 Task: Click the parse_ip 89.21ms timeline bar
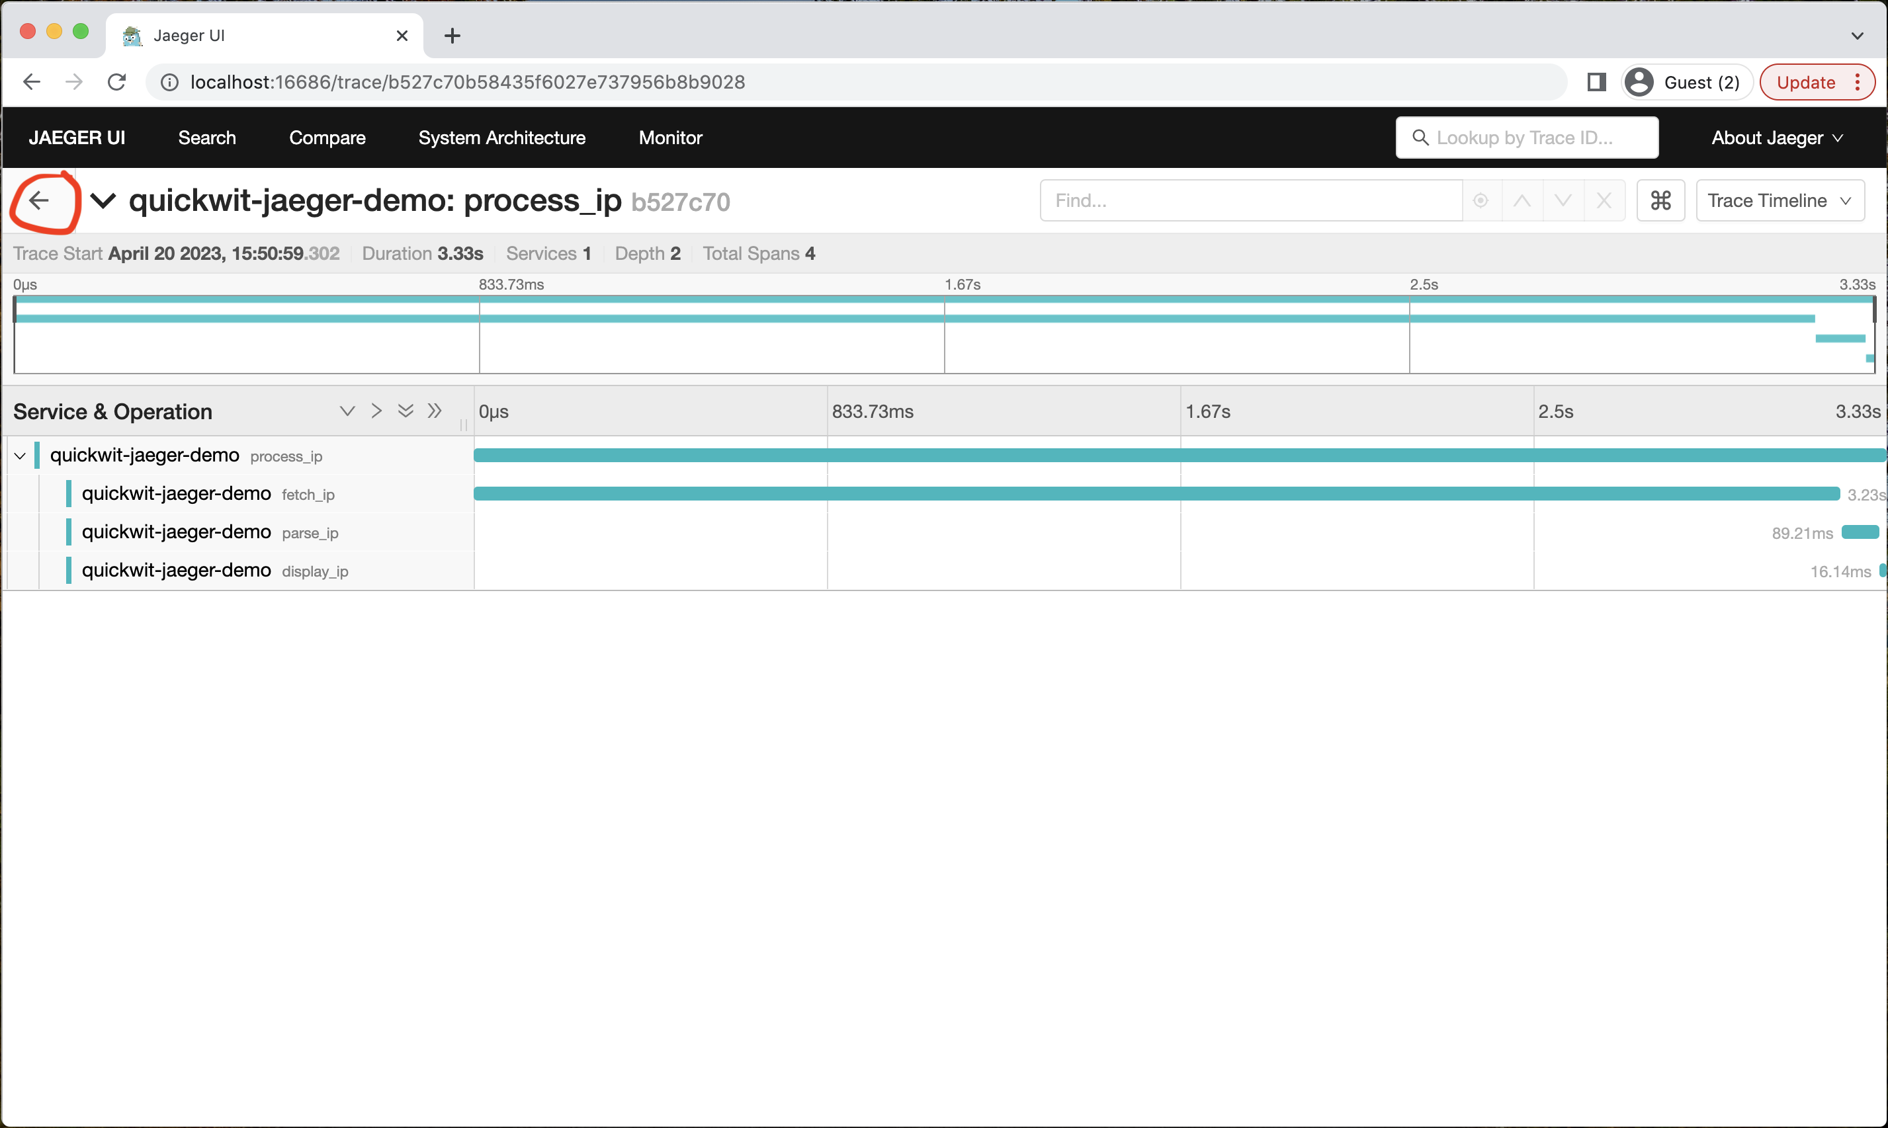(x=1860, y=532)
